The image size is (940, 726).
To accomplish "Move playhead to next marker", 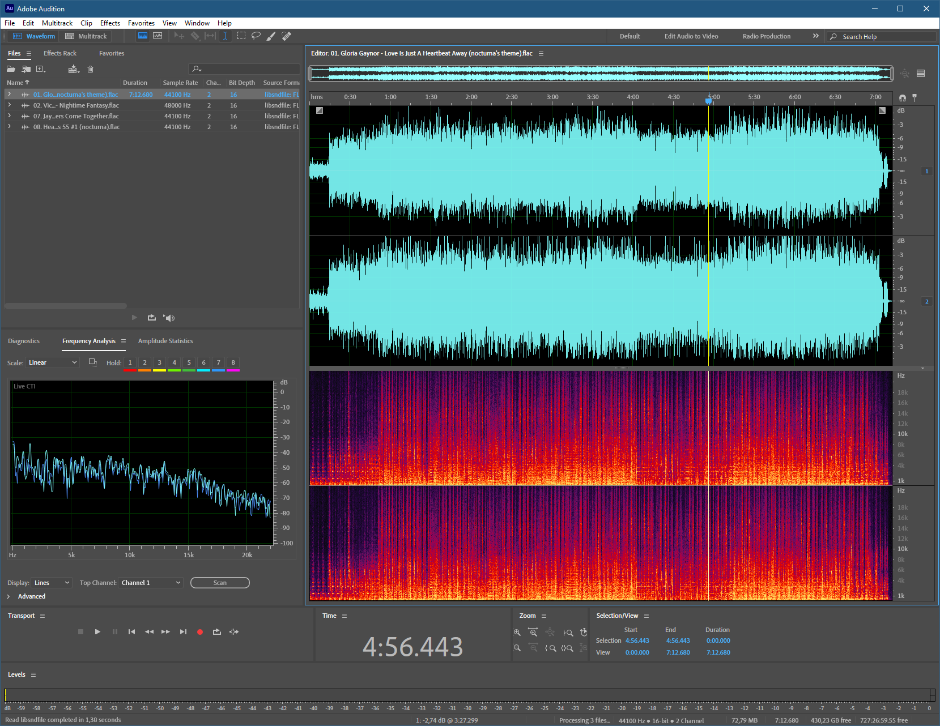I will click(183, 631).
